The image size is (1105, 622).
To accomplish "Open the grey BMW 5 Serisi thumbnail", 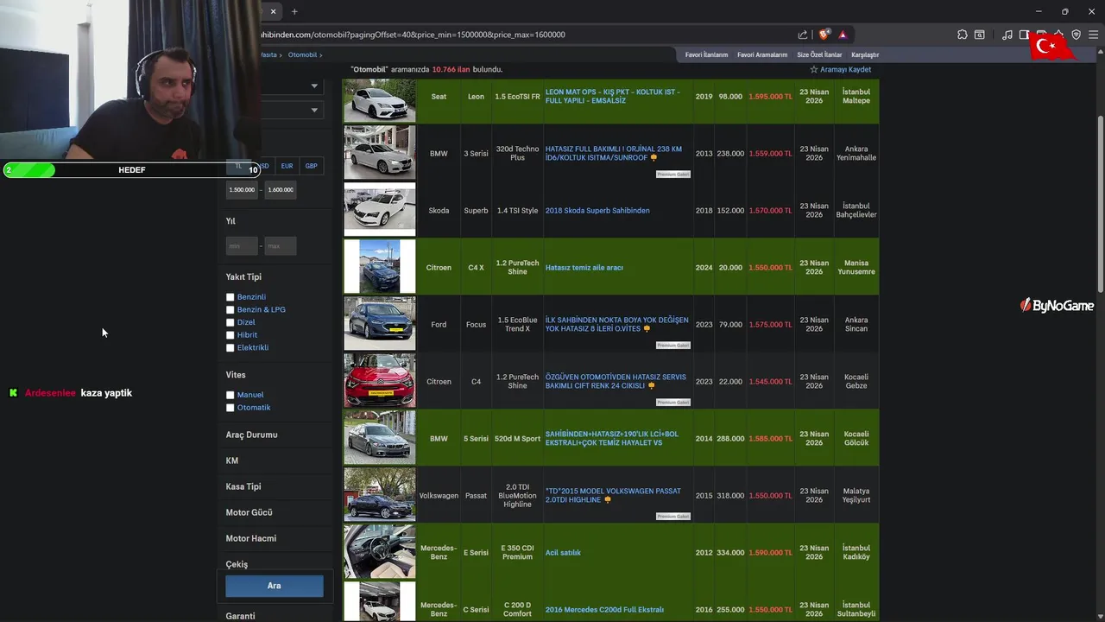I will tap(380, 438).
